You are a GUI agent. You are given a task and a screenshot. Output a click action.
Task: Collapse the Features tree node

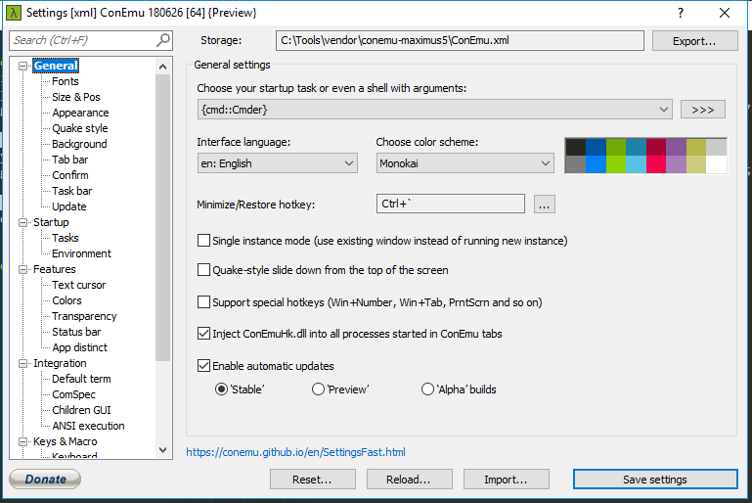23,269
